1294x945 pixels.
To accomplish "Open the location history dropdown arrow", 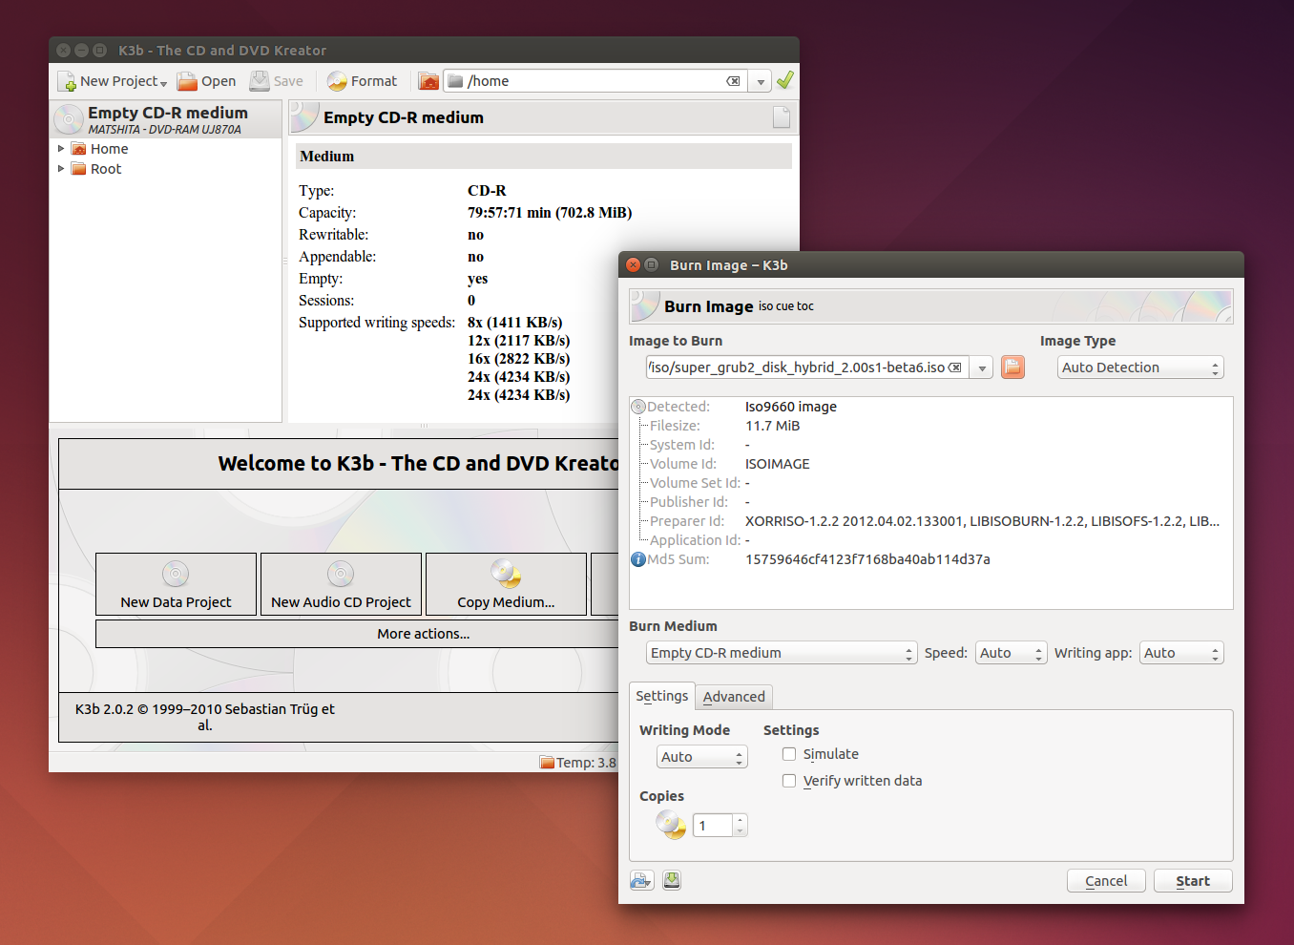I will click(x=761, y=81).
